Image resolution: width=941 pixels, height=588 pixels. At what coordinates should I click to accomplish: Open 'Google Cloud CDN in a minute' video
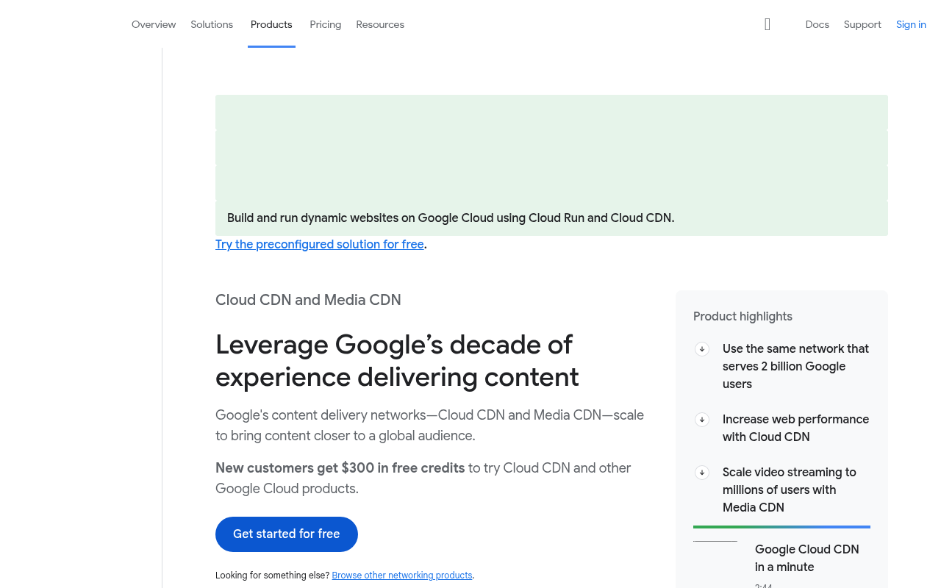pos(807,558)
